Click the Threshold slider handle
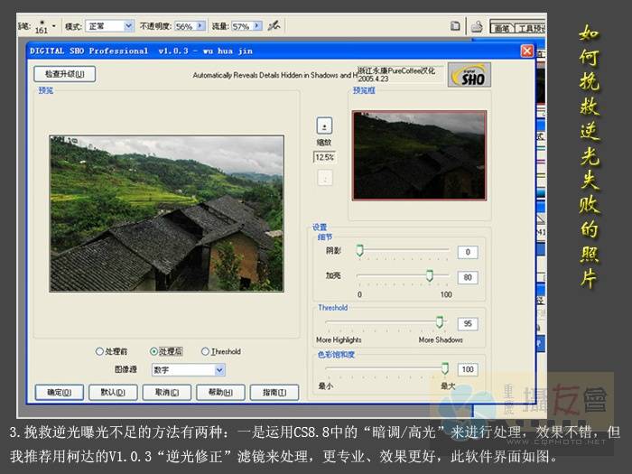This screenshot has width=632, height=474. (440, 321)
